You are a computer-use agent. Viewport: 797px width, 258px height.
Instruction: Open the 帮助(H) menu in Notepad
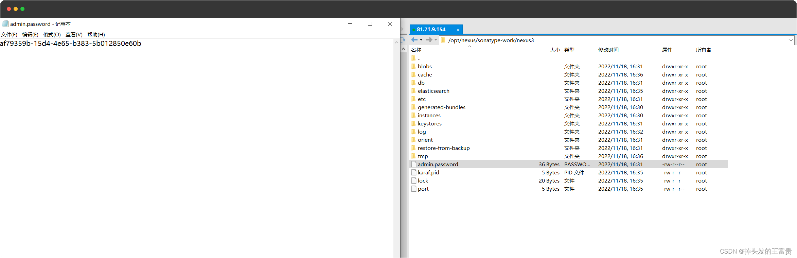tap(96, 35)
